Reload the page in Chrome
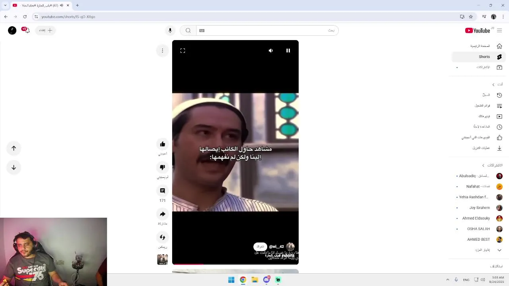The height and width of the screenshot is (286, 509). (x=25, y=17)
